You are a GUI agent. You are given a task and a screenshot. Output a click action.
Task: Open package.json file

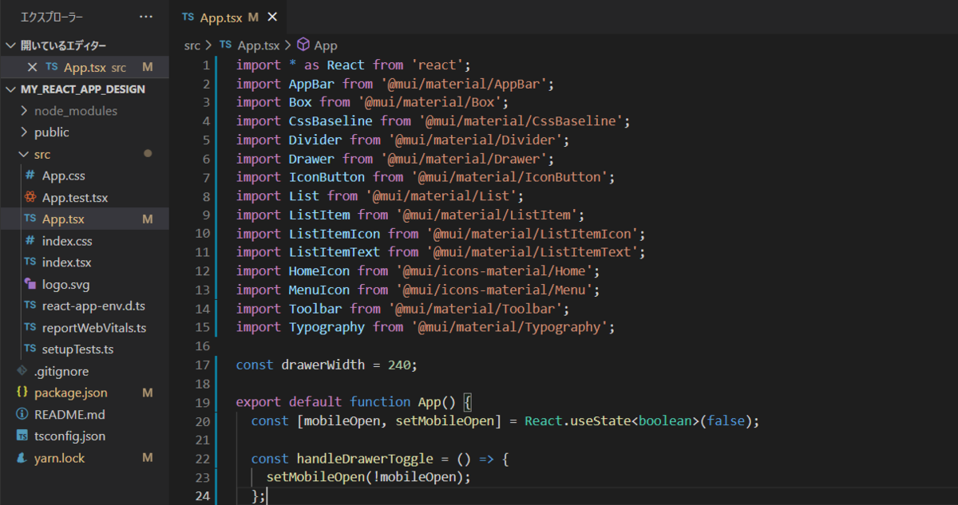pos(71,393)
